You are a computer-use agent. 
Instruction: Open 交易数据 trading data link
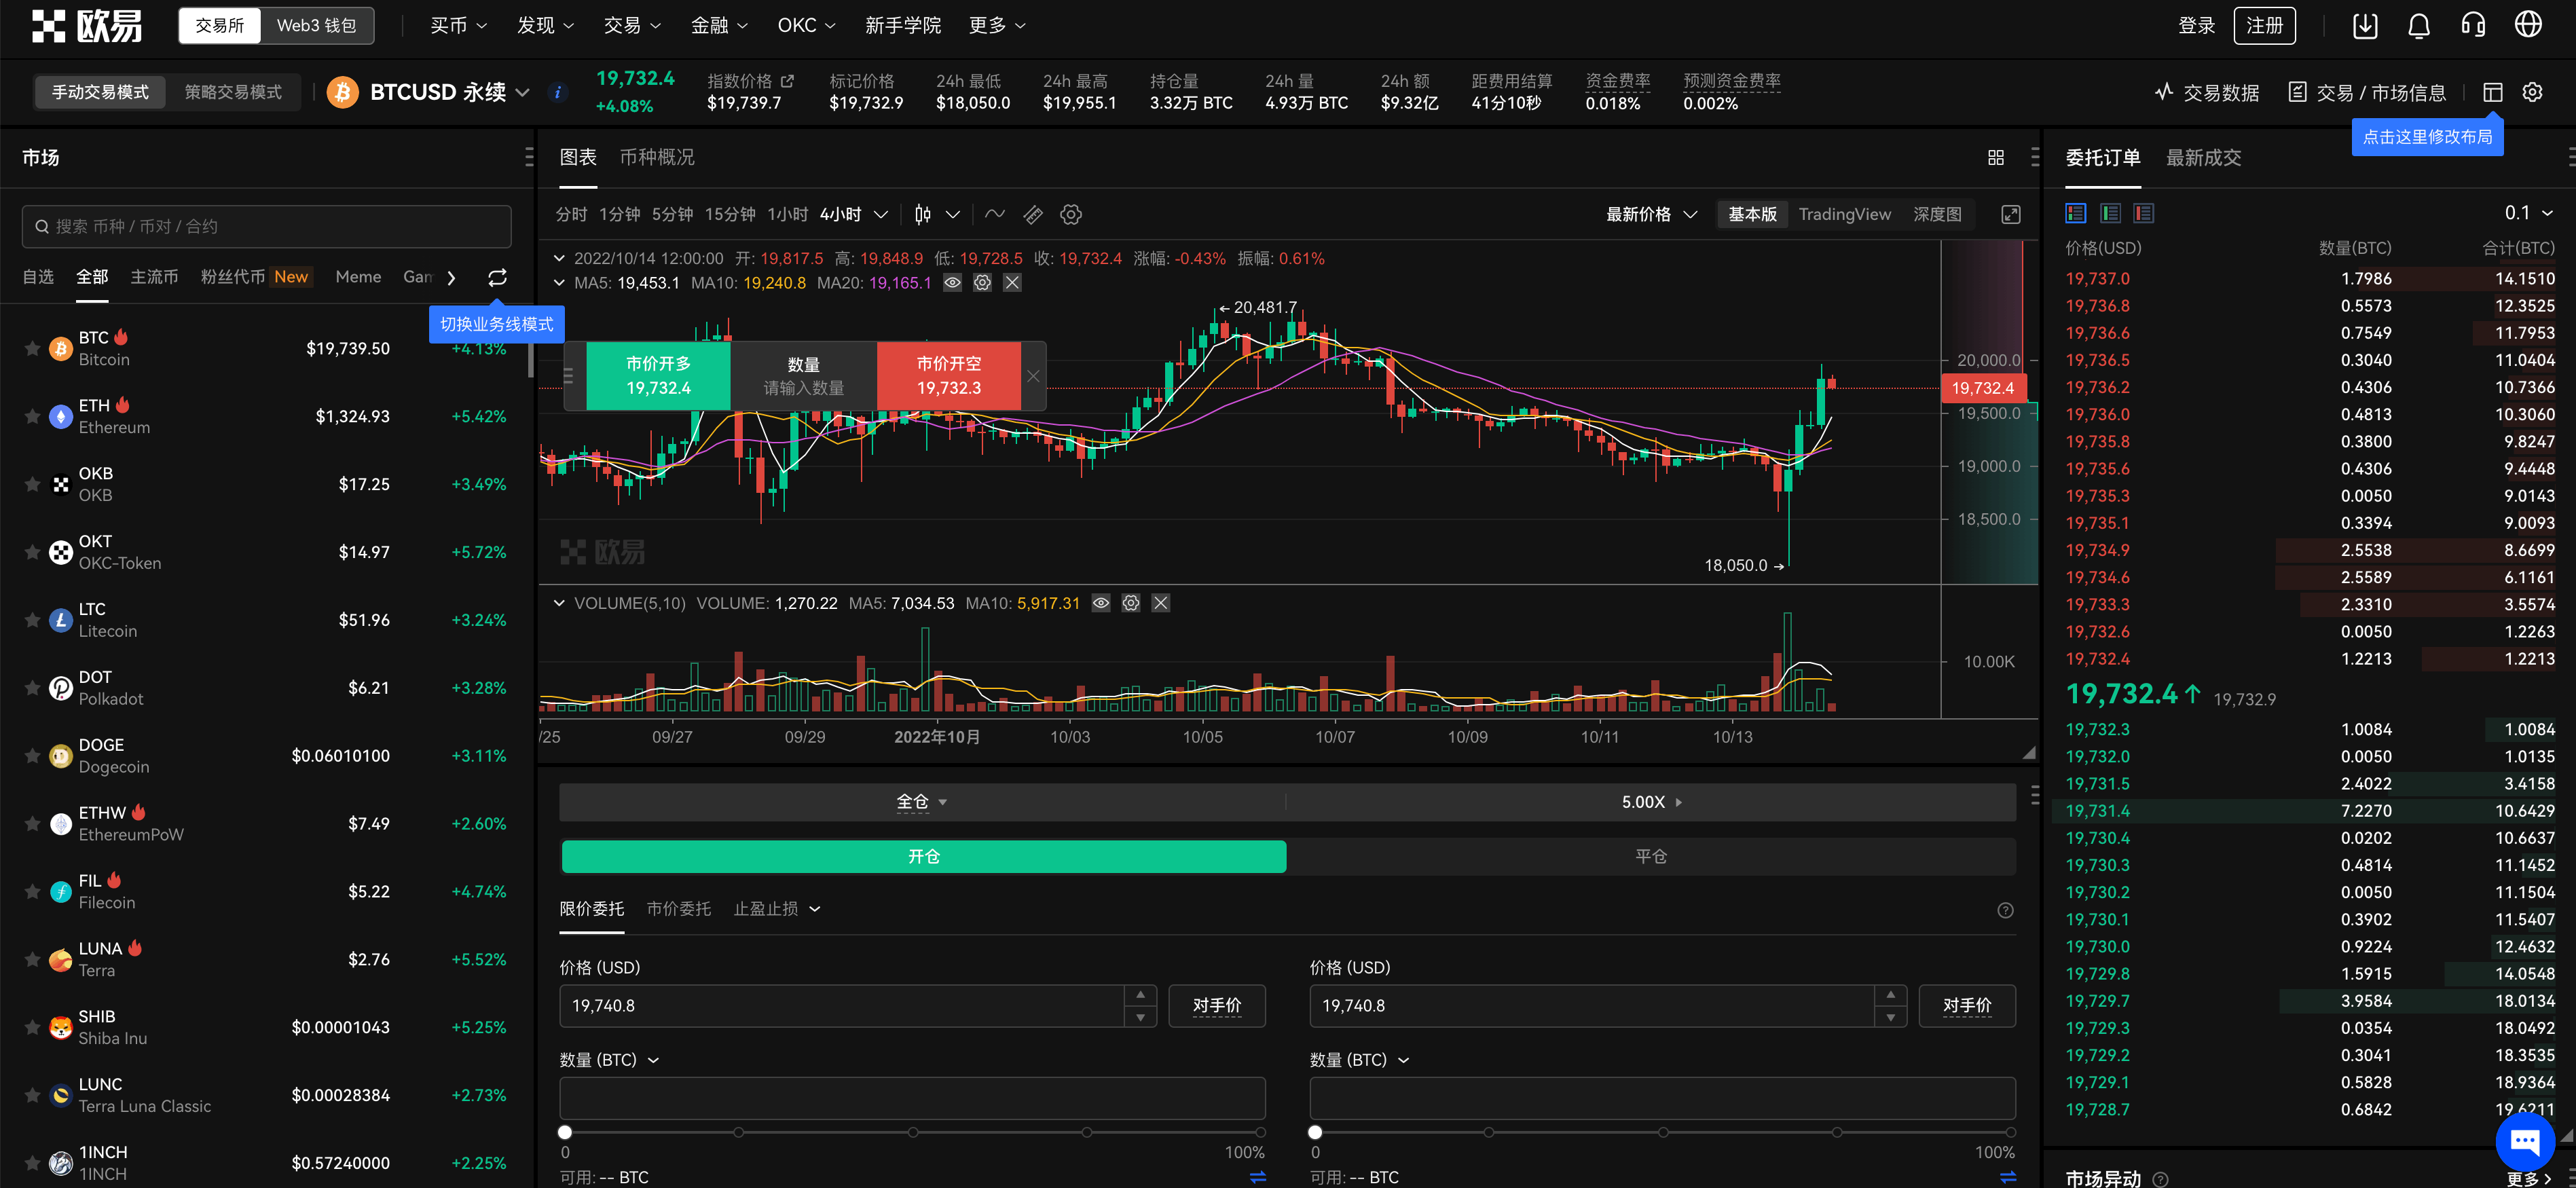coord(2206,92)
